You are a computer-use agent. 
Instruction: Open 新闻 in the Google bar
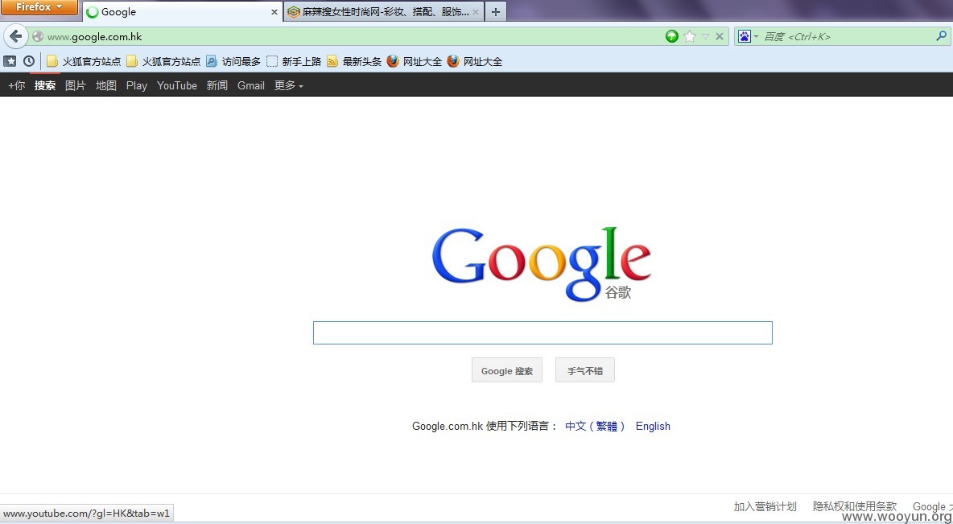point(217,85)
